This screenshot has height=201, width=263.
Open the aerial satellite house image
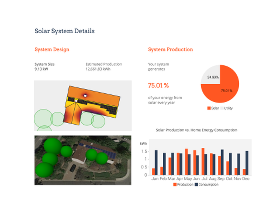pos(83,160)
